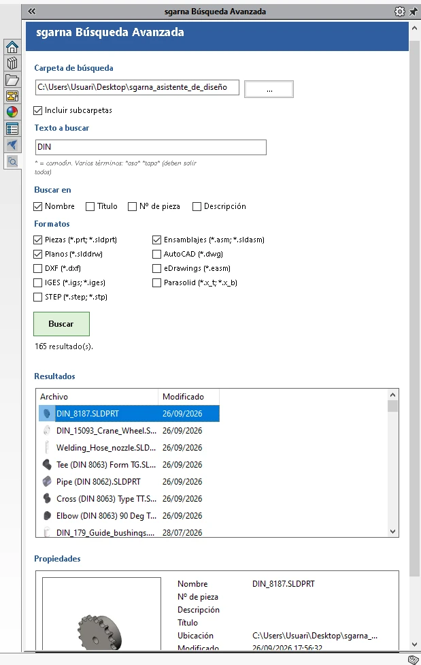The width and height of the screenshot is (421, 665).
Task: Open the Design Library tab icon
Action: tap(12, 63)
